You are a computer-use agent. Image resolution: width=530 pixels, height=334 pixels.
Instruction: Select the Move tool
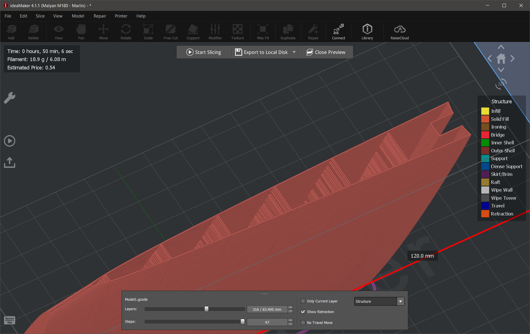pos(103,32)
